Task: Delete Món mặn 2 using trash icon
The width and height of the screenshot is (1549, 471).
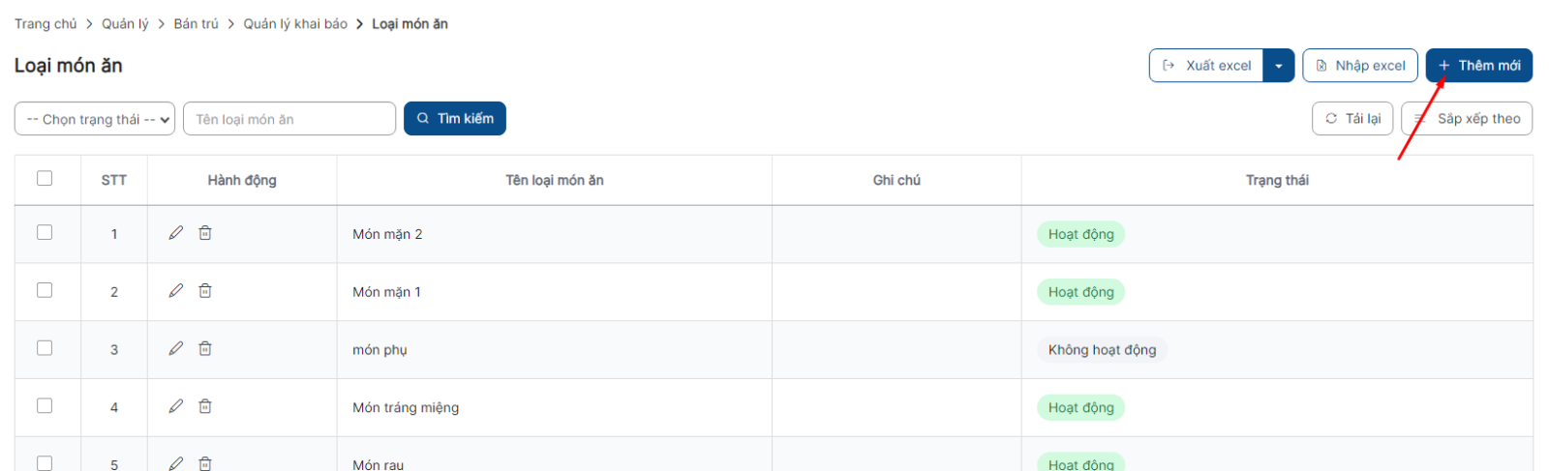Action: [x=205, y=233]
